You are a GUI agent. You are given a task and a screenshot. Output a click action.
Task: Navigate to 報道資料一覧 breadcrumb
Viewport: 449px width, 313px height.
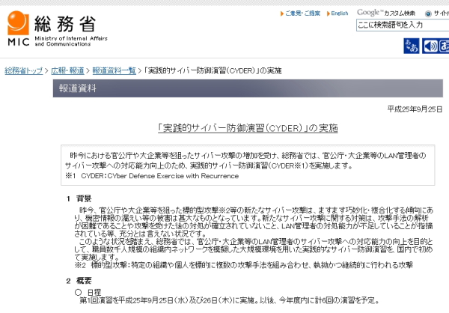coord(114,70)
